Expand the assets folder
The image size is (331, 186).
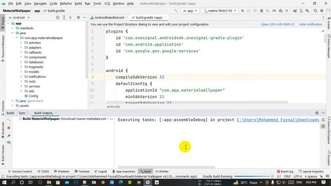[12, 105]
